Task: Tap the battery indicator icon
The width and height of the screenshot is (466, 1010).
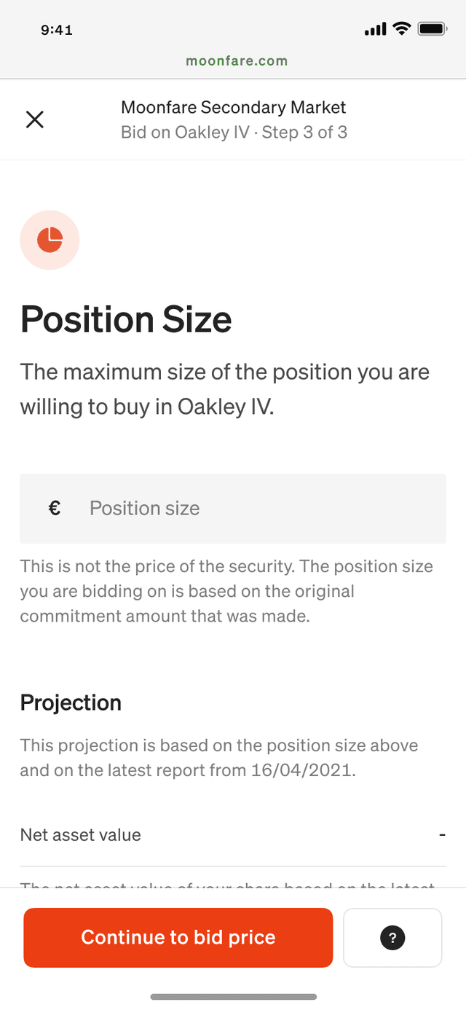Action: pos(433,29)
